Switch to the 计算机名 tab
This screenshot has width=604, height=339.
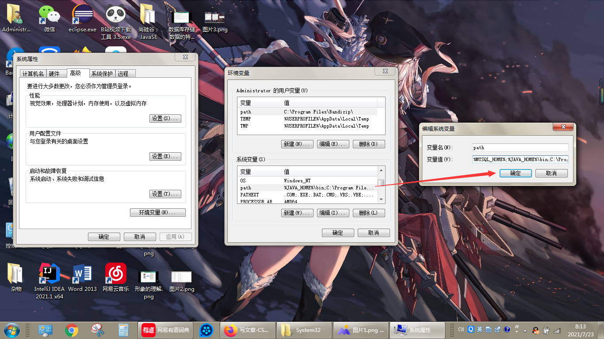tap(33, 74)
